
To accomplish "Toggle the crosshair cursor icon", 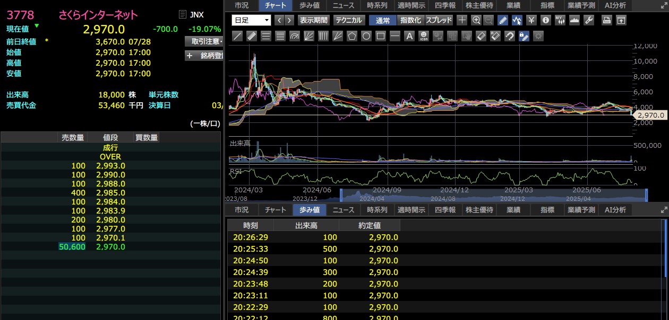I will (x=462, y=20).
